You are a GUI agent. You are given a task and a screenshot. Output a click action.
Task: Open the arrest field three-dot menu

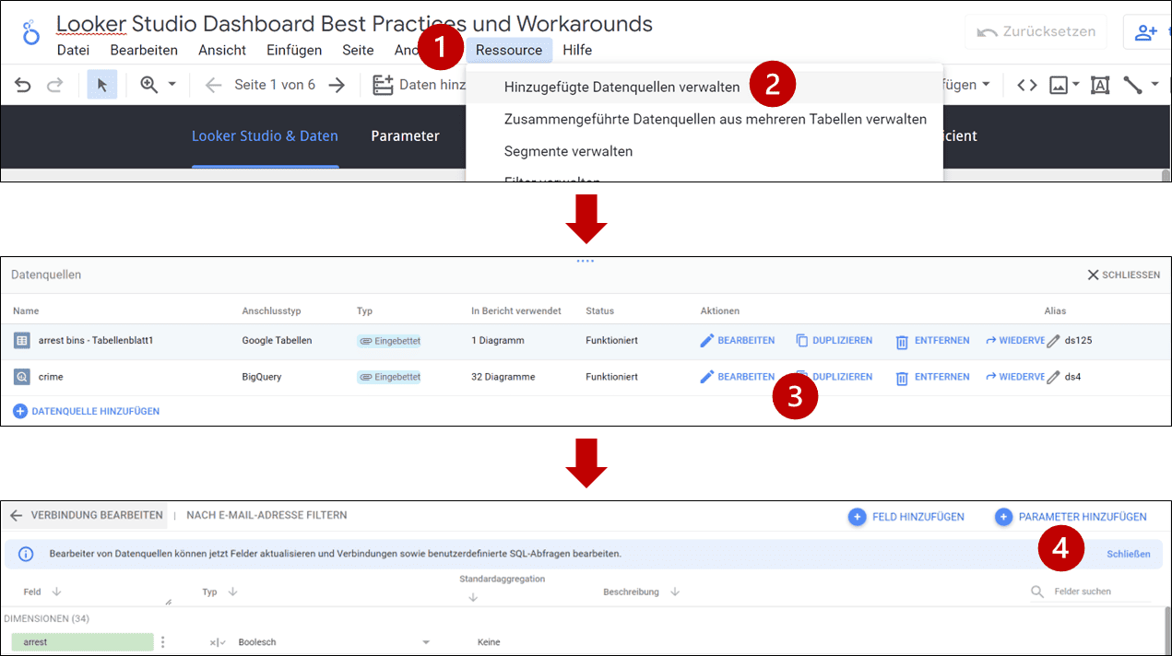pos(162,642)
